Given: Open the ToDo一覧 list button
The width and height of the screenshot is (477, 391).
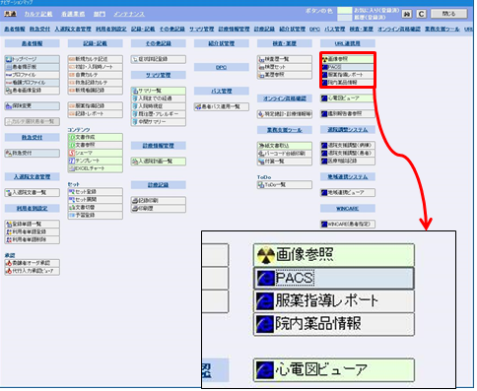Looking at the screenshot, I should [285, 185].
